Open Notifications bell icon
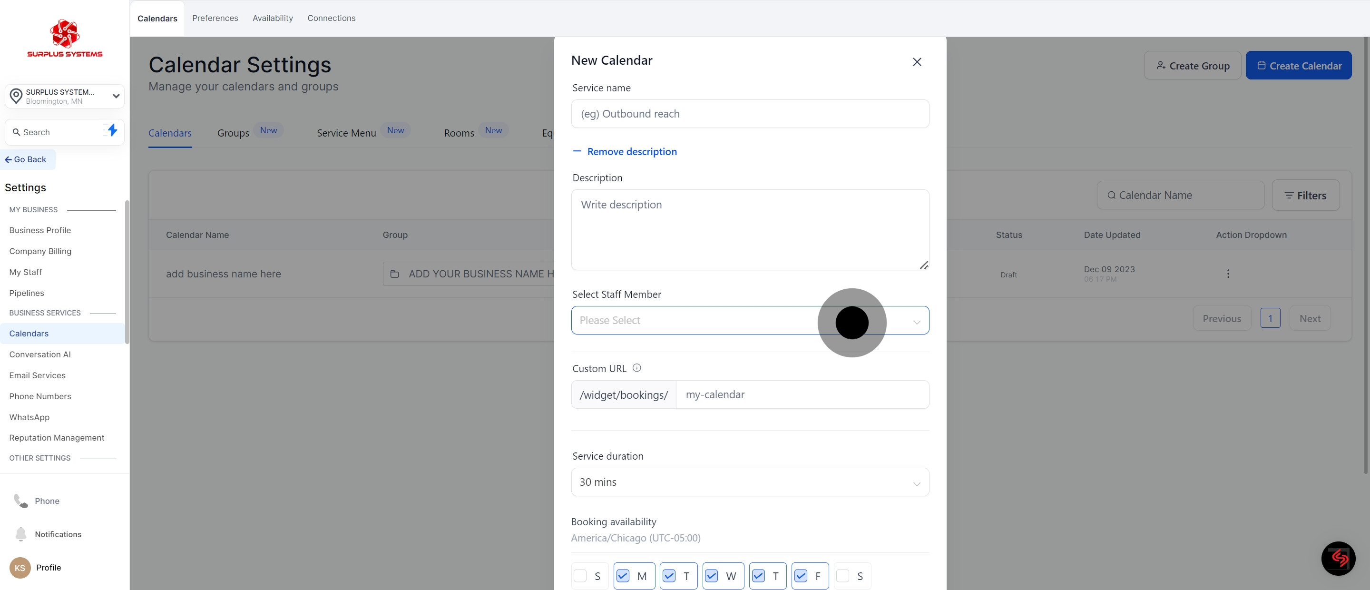This screenshot has height=590, width=1370. [21, 533]
